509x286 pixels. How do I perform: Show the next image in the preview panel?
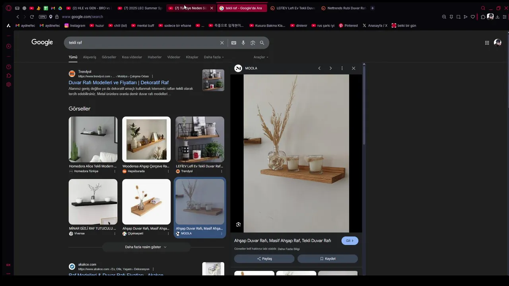pos(330,68)
